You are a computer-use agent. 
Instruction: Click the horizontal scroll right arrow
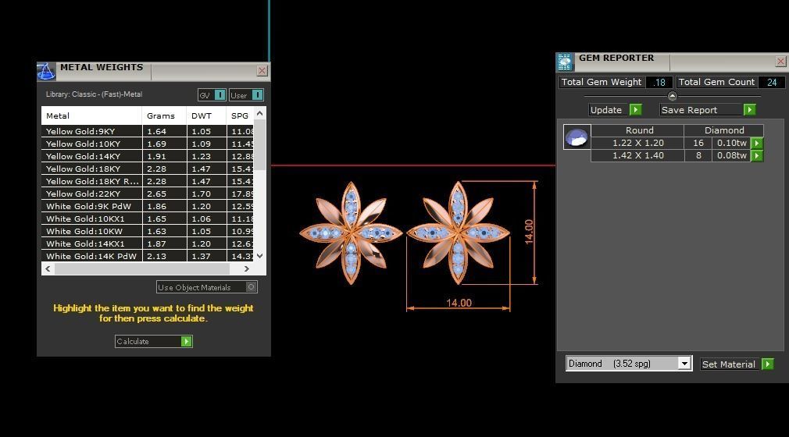click(x=247, y=269)
